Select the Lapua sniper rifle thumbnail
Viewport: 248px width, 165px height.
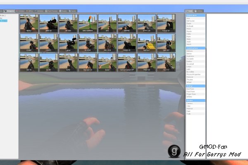(68, 43)
